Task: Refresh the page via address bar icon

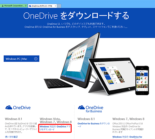Action: [x=26, y=6]
